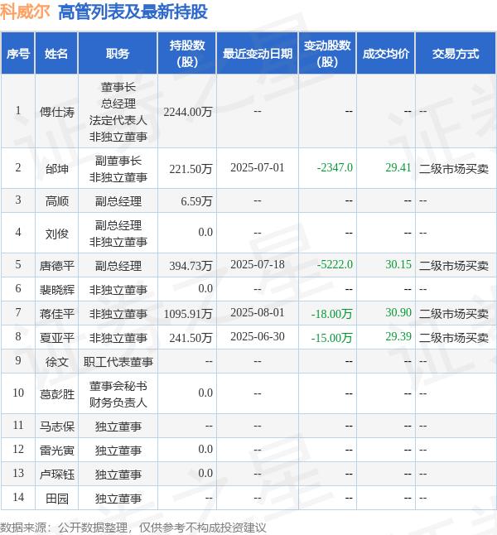Select the name 唐德平
This screenshot has height=535, width=497.
coord(57,266)
